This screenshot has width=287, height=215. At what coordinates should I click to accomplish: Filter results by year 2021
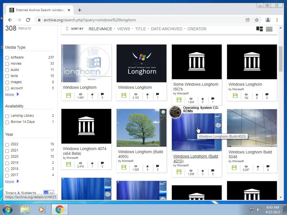pos(7,151)
